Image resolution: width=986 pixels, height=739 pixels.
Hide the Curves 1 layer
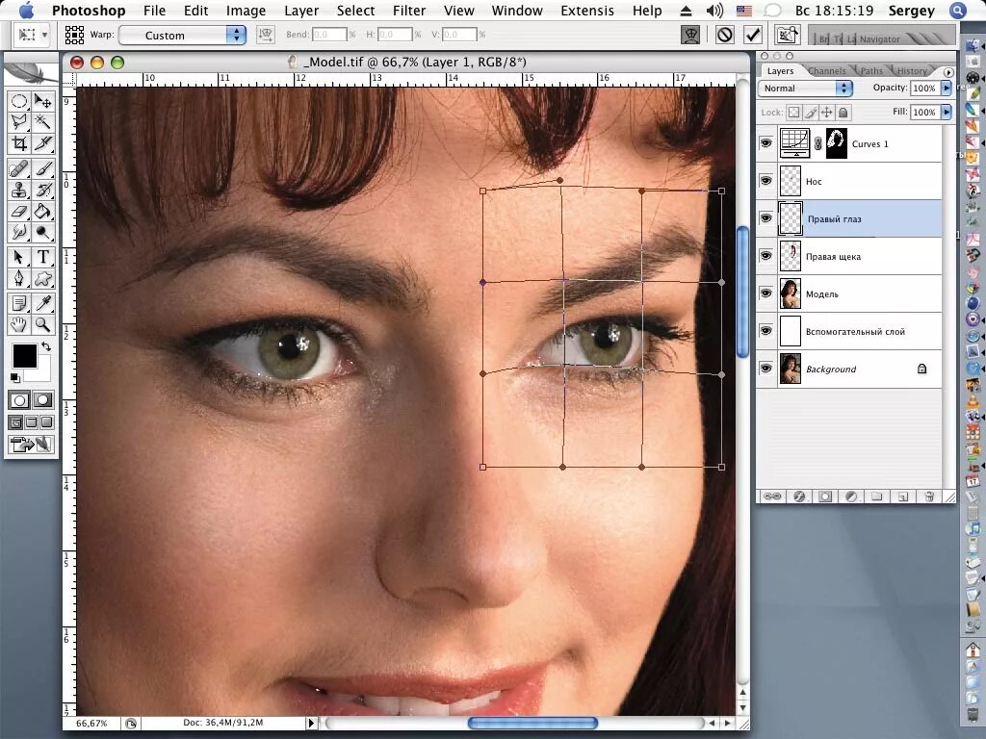[765, 143]
